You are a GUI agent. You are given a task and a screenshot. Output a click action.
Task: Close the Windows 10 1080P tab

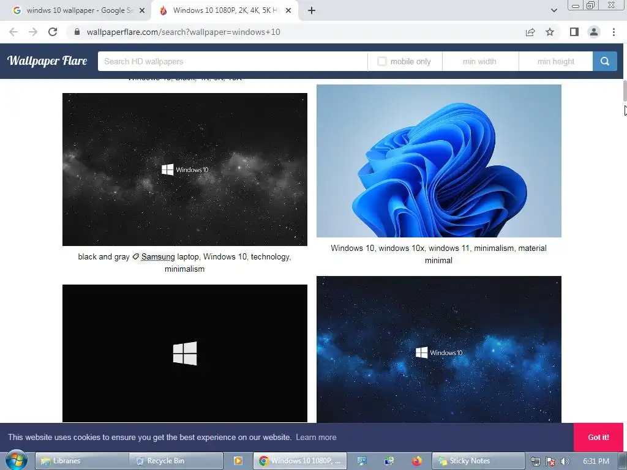tap(288, 11)
